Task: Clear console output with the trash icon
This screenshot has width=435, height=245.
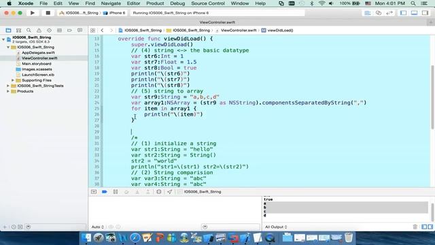Action: [415, 227]
